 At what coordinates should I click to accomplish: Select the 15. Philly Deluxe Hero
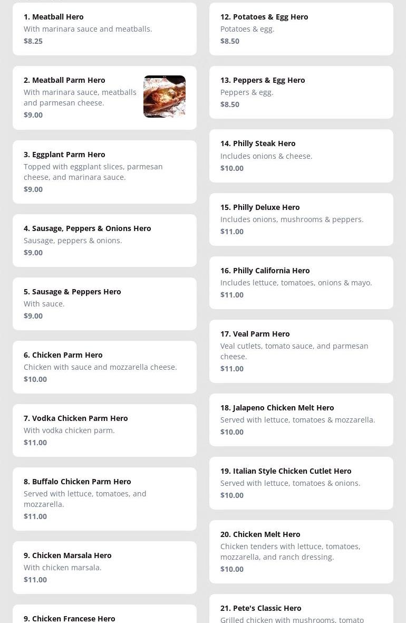[x=301, y=219]
